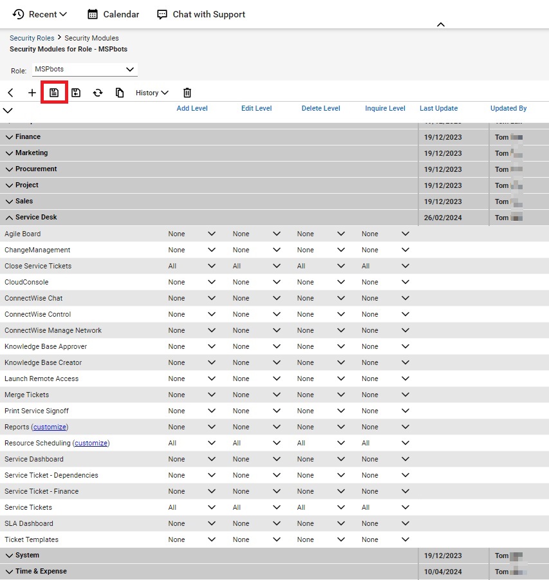Click the Refresh icon in toolbar
This screenshot has height=580, width=549.
97,93
